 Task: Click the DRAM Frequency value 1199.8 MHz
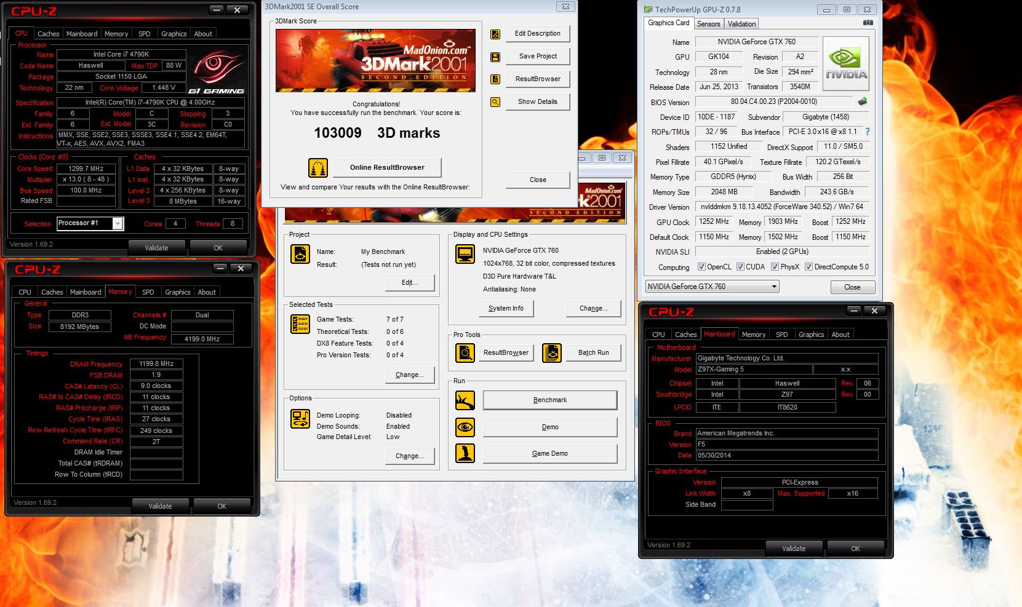(156, 364)
